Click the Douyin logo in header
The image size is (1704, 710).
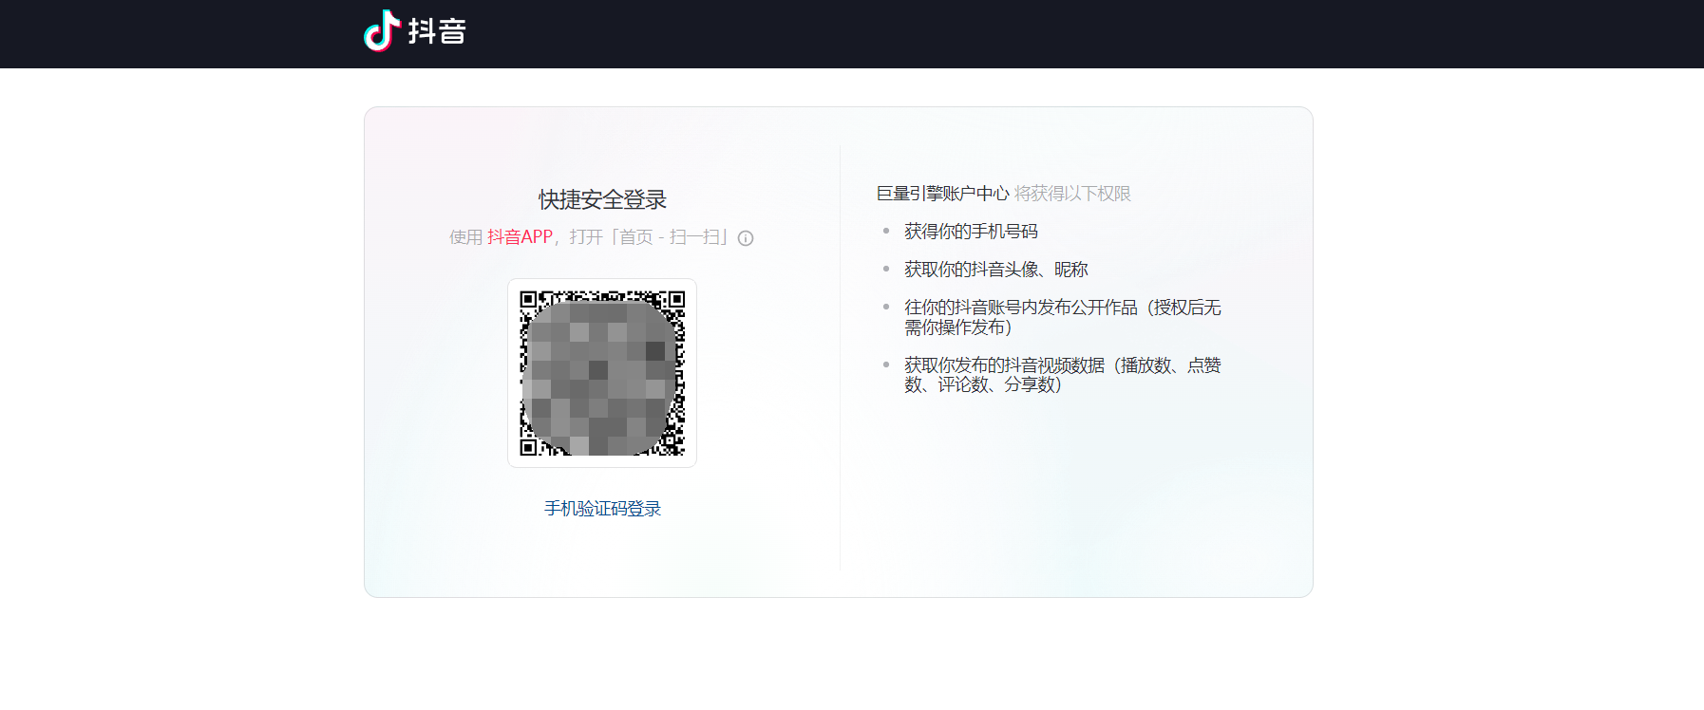point(415,30)
